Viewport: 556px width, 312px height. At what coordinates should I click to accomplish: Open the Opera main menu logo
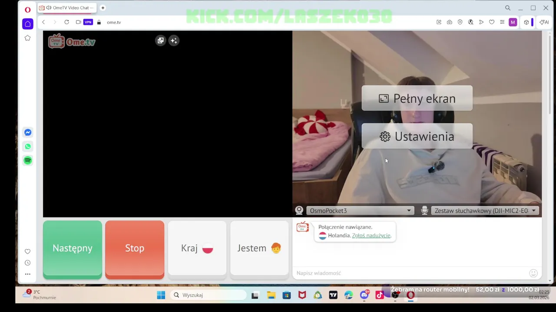27,10
